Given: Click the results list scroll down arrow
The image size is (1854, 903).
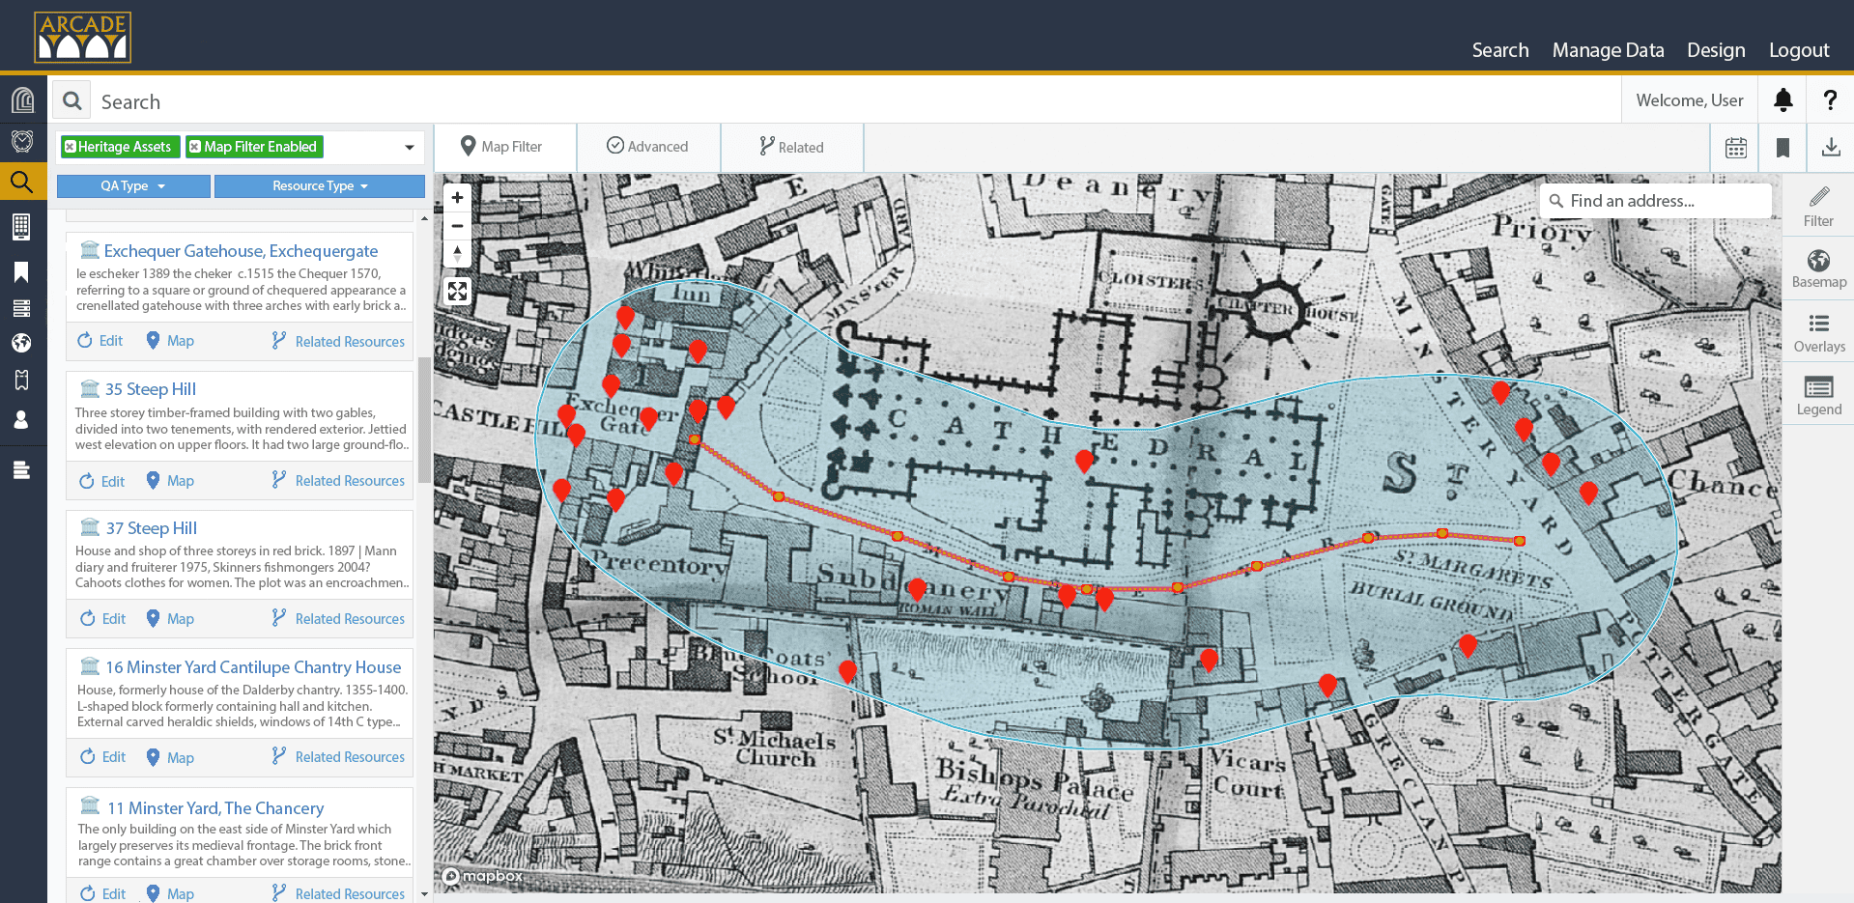Looking at the screenshot, I should click(x=424, y=894).
